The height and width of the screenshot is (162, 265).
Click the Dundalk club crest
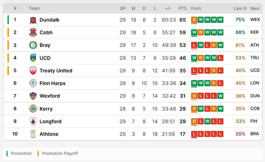[x=33, y=20]
